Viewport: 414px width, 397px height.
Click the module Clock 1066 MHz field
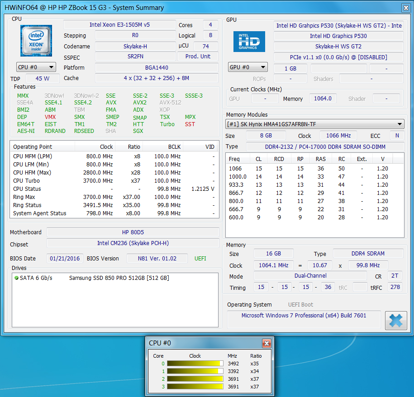(x=338, y=135)
